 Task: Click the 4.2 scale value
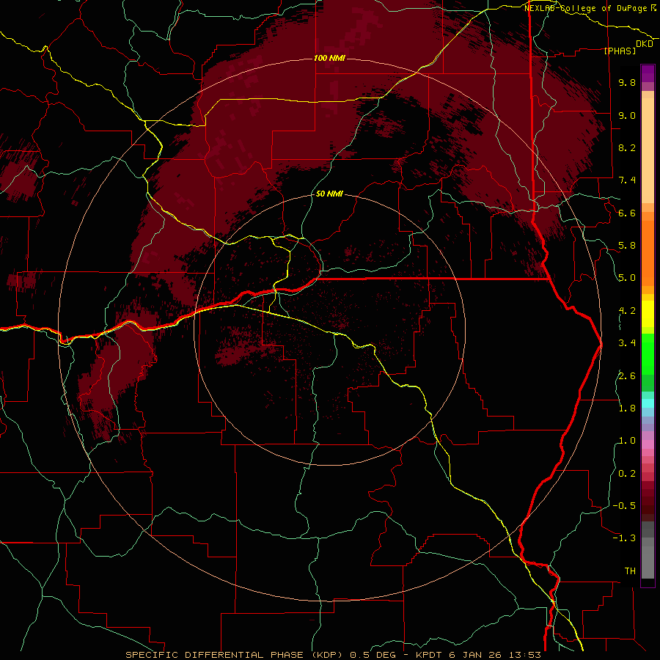pos(627,311)
